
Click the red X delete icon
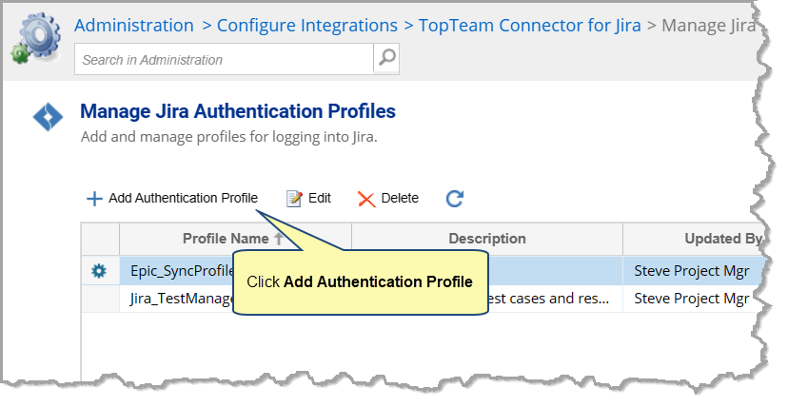(x=366, y=200)
